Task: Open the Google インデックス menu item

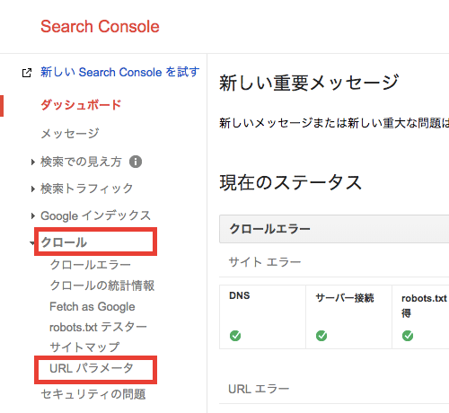Action: pos(95,215)
